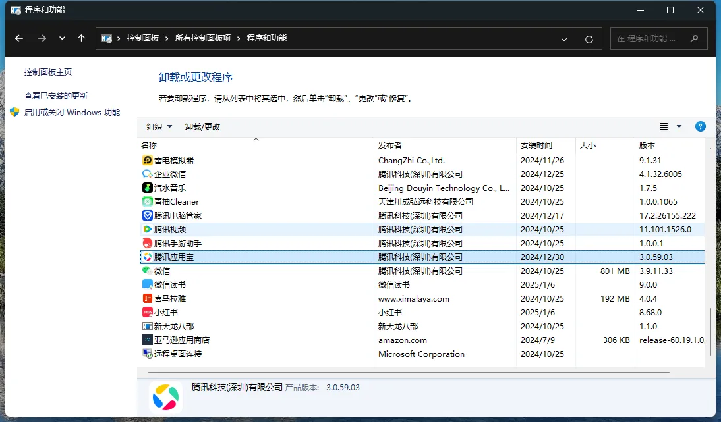Click the help question mark icon
Viewport: 721px width, 422px height.
(x=701, y=127)
